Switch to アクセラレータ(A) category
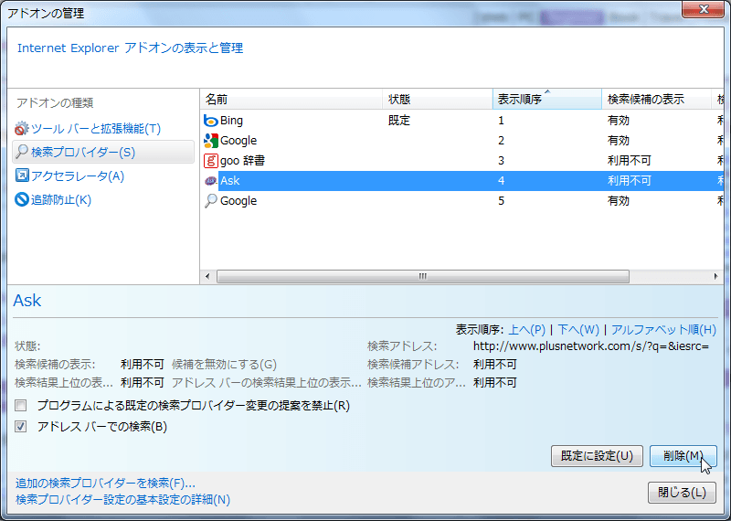This screenshot has width=731, height=521. pyautogui.click(x=78, y=176)
